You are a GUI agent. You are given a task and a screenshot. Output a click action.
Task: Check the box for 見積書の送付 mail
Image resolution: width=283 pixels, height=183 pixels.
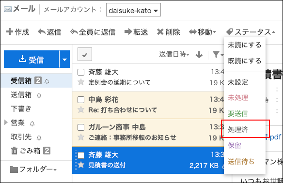pyautogui.click(x=81, y=155)
